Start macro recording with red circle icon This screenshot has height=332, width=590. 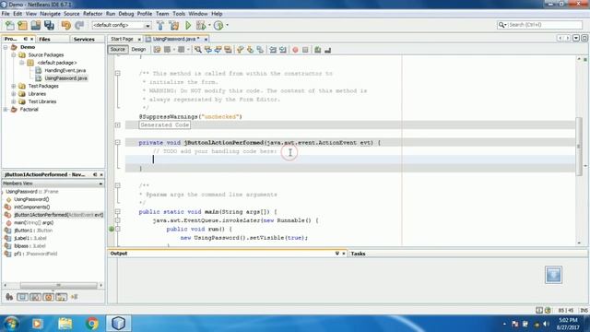coord(295,50)
